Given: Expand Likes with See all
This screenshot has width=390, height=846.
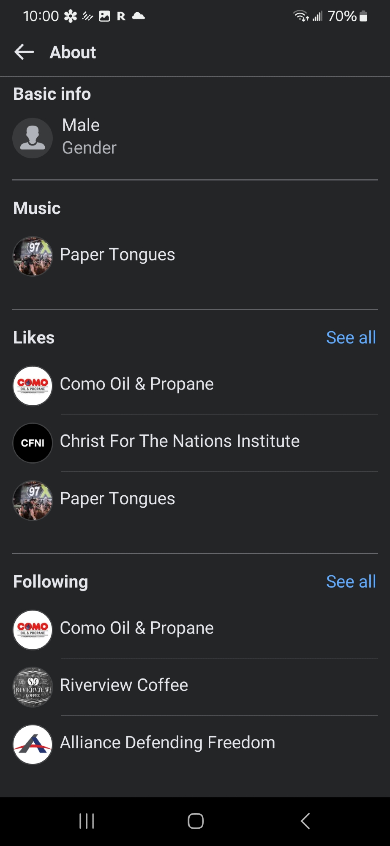Looking at the screenshot, I should (x=351, y=338).
